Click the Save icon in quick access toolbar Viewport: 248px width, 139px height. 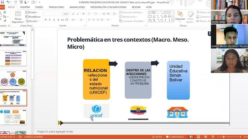[2, 2]
